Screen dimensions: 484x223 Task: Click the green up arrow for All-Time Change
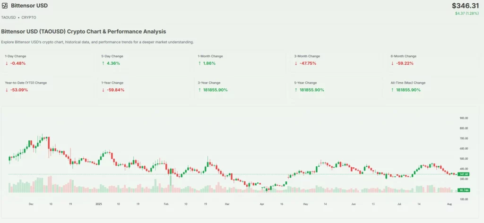click(x=392, y=90)
